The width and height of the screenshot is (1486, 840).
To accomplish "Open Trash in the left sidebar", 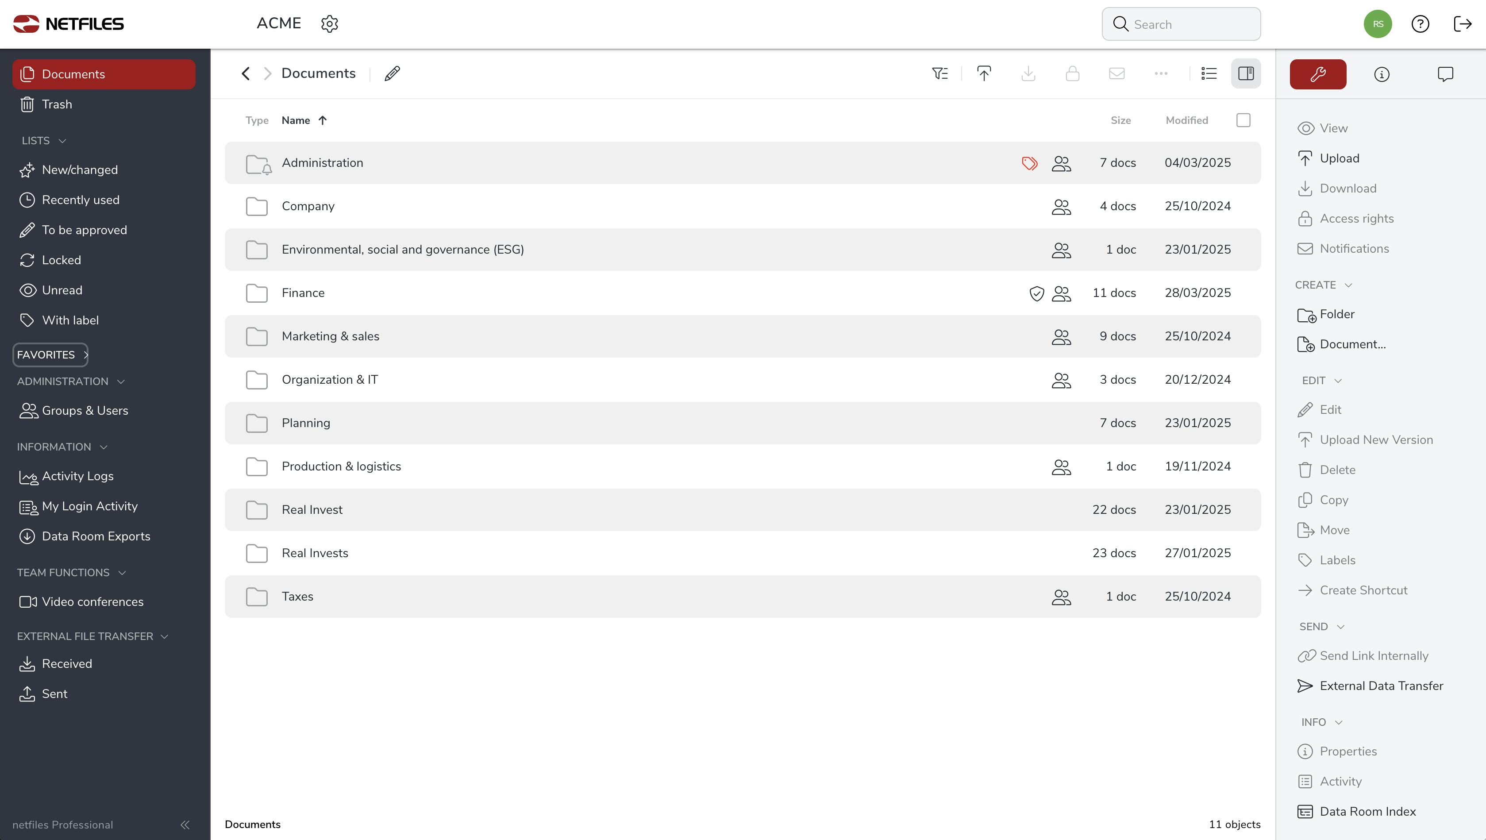I will tap(57, 104).
